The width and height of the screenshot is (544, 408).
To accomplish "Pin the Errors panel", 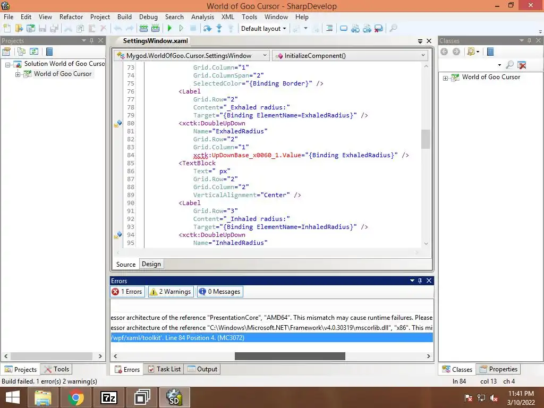I will click(x=420, y=280).
